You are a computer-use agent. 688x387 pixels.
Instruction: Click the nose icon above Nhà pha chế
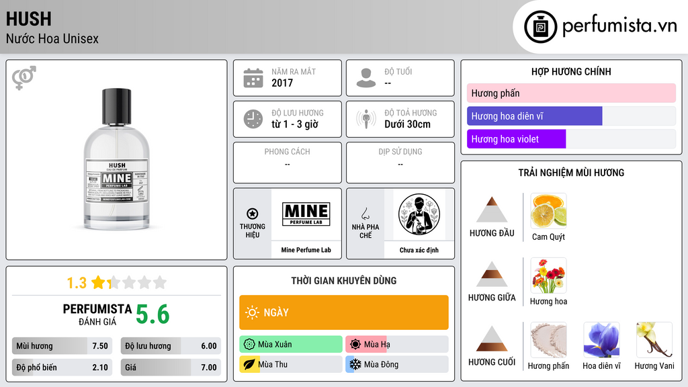pyautogui.click(x=365, y=214)
